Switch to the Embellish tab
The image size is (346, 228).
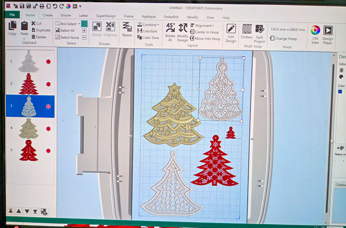[171, 17]
